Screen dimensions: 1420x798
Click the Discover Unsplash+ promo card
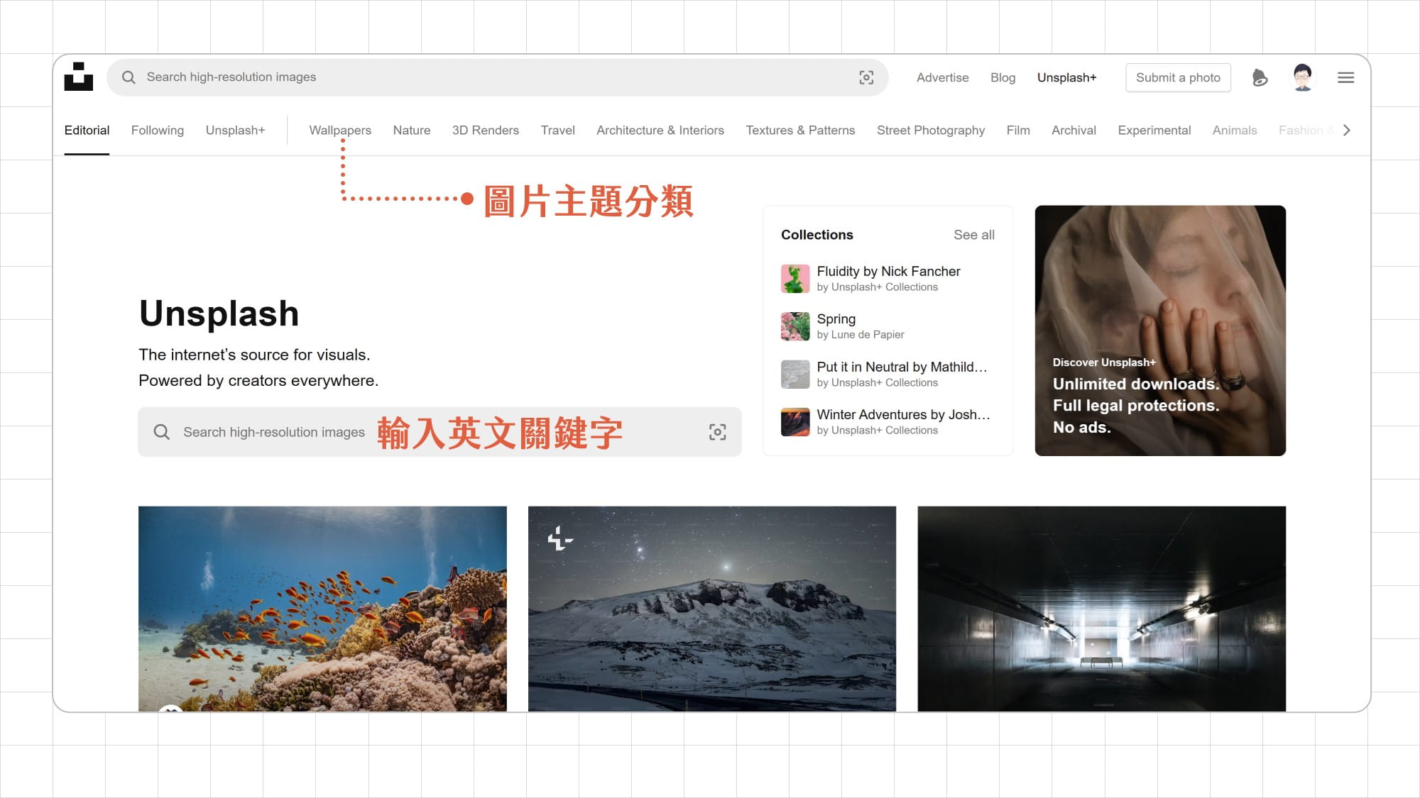(x=1160, y=331)
